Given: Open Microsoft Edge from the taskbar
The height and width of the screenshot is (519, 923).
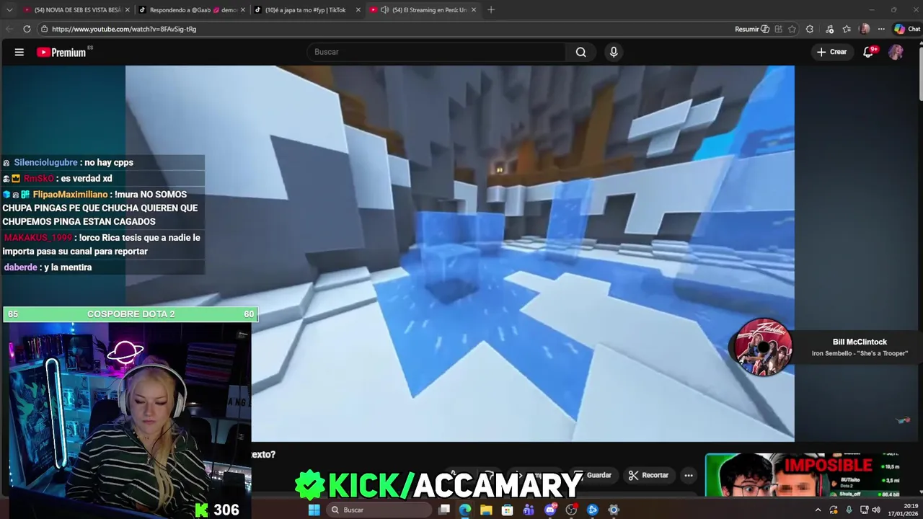Looking at the screenshot, I should pos(465,510).
